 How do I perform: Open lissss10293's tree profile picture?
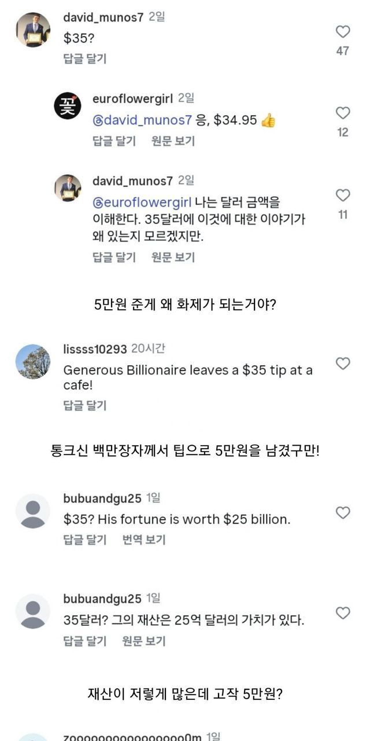33,362
